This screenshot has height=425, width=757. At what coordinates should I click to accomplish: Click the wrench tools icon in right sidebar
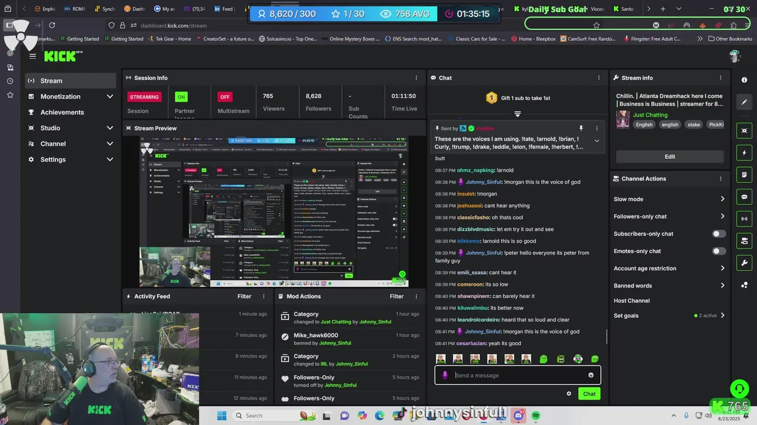[744, 263]
